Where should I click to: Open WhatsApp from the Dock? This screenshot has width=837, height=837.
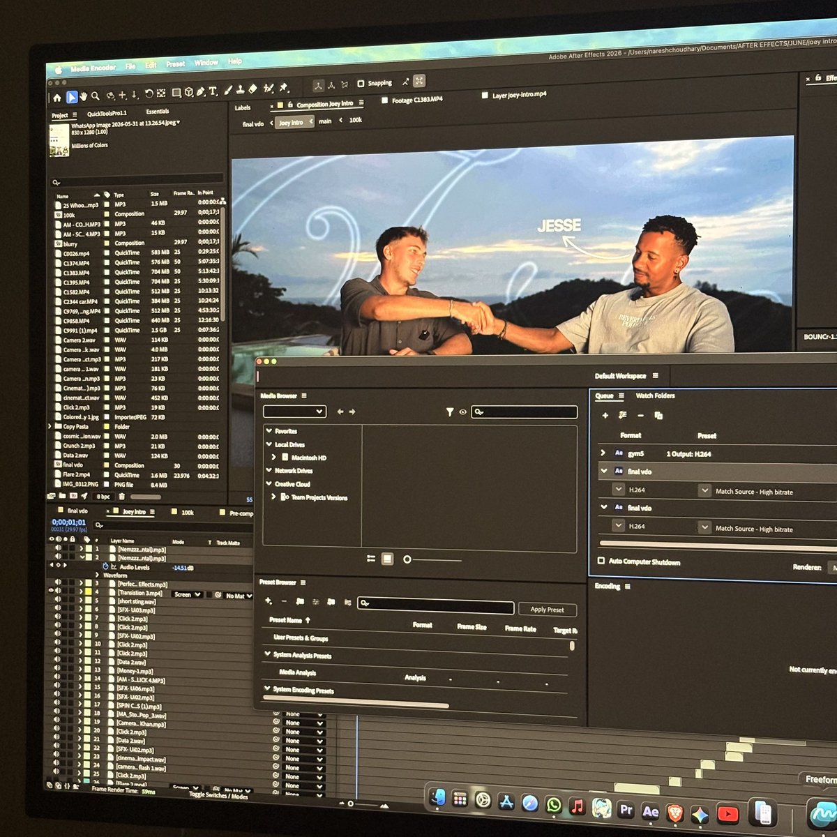point(554,806)
